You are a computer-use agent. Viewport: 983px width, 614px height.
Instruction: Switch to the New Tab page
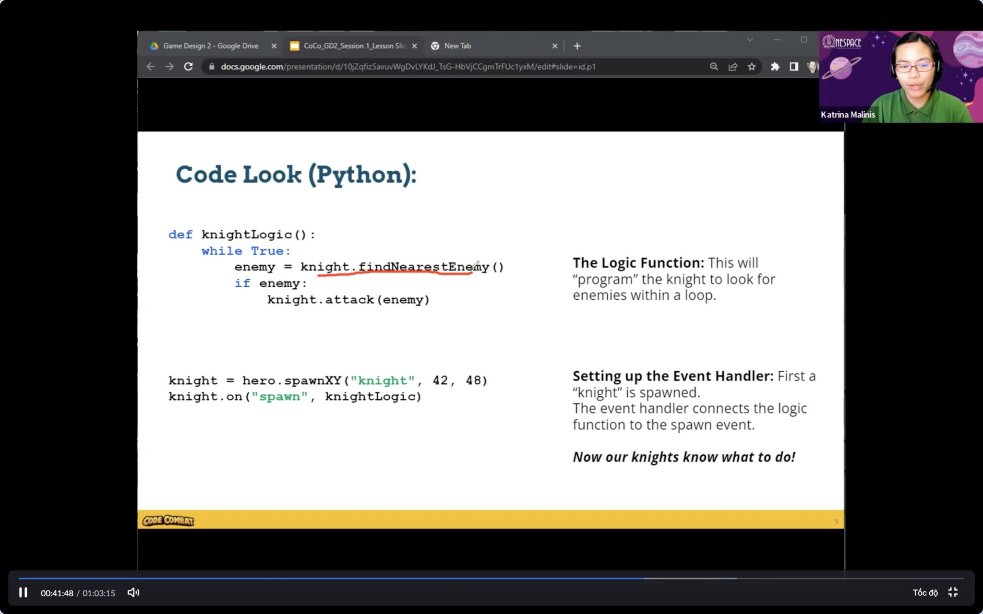point(457,46)
